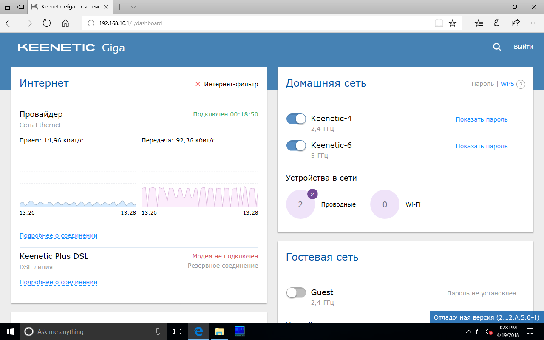Open Edge Settings and more menu
The height and width of the screenshot is (340, 544).
(534, 23)
